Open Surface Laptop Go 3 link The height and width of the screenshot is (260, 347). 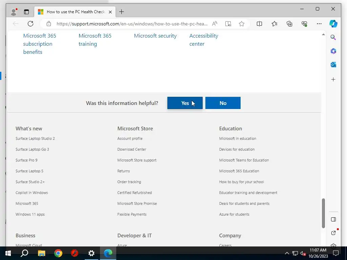tap(32, 149)
